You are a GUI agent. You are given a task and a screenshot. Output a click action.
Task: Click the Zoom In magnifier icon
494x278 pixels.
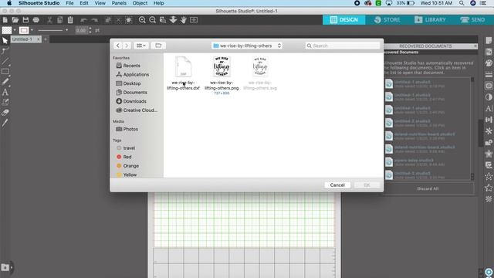click(x=142, y=20)
